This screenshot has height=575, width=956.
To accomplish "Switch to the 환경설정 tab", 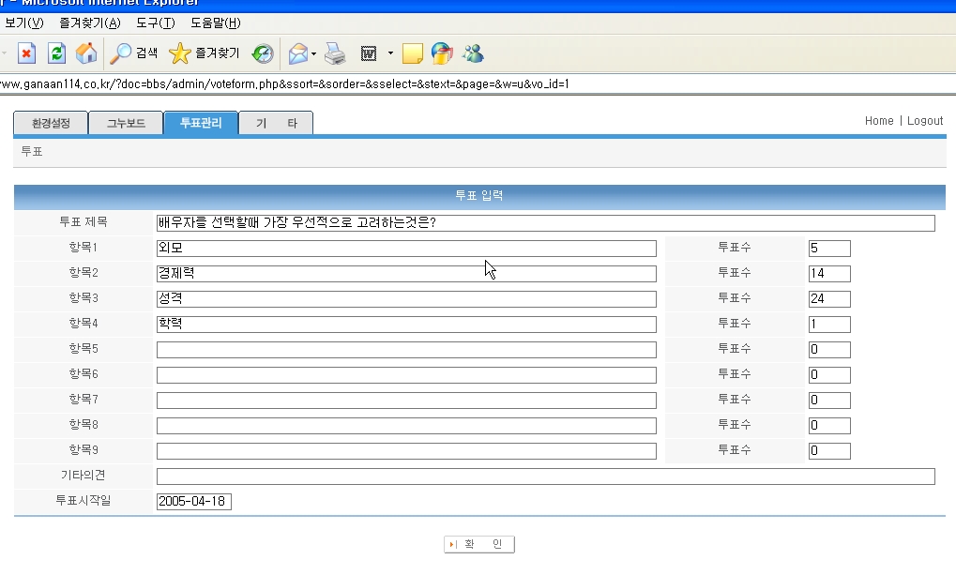I will [x=50, y=123].
